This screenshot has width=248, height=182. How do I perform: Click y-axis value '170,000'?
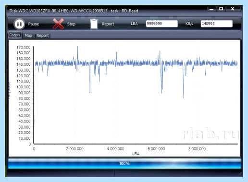[24, 48]
